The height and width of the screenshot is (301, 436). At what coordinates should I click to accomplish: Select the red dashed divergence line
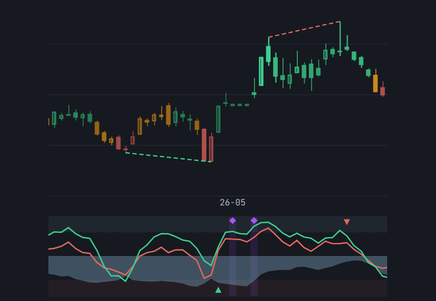pyautogui.click(x=304, y=29)
